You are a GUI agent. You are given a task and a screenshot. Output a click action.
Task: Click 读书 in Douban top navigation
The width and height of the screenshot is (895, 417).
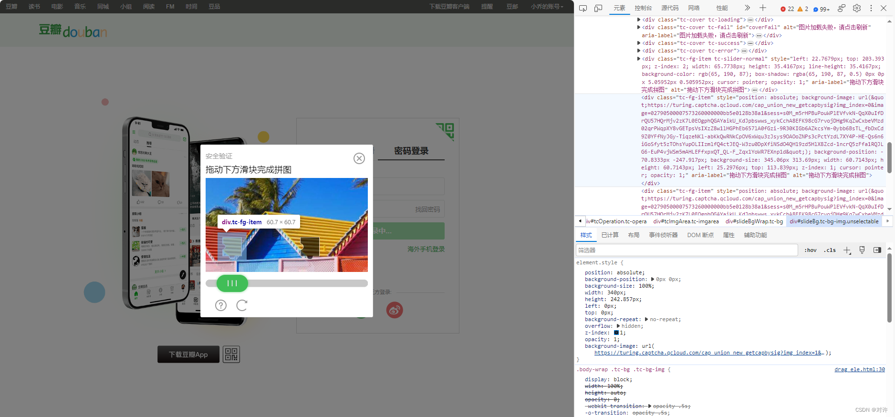[x=34, y=7]
